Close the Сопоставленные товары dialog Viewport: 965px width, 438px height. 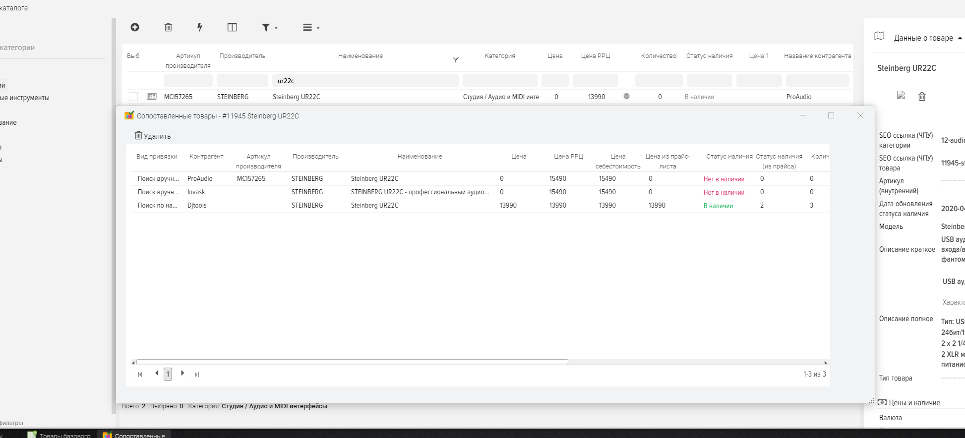tap(860, 115)
